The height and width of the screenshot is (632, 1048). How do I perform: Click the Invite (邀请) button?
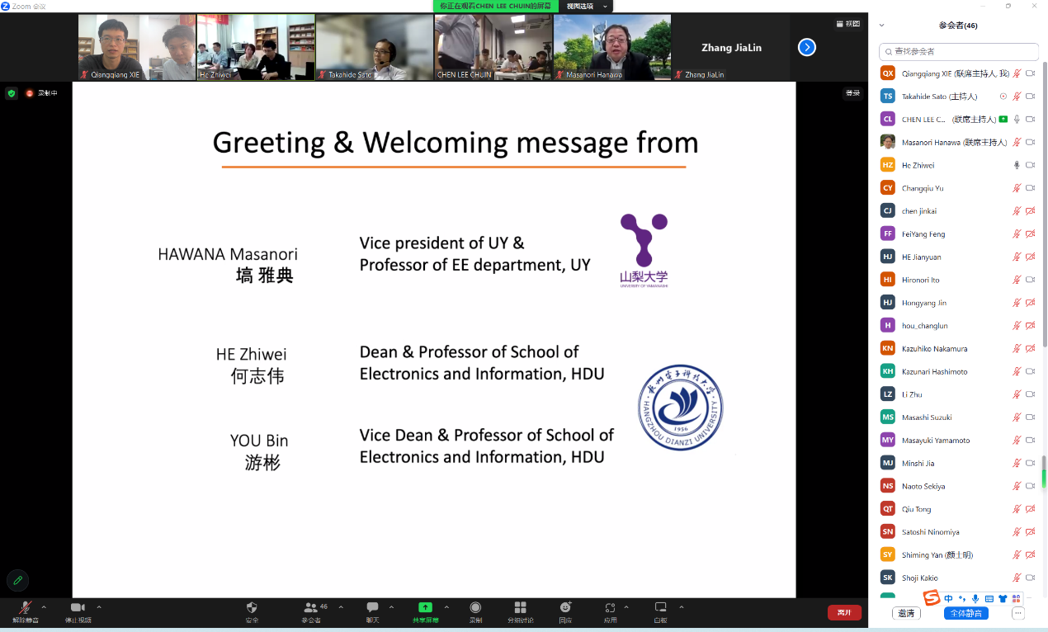(907, 613)
